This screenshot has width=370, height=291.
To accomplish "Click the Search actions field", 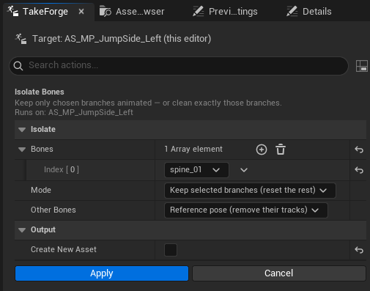I will (x=179, y=65).
